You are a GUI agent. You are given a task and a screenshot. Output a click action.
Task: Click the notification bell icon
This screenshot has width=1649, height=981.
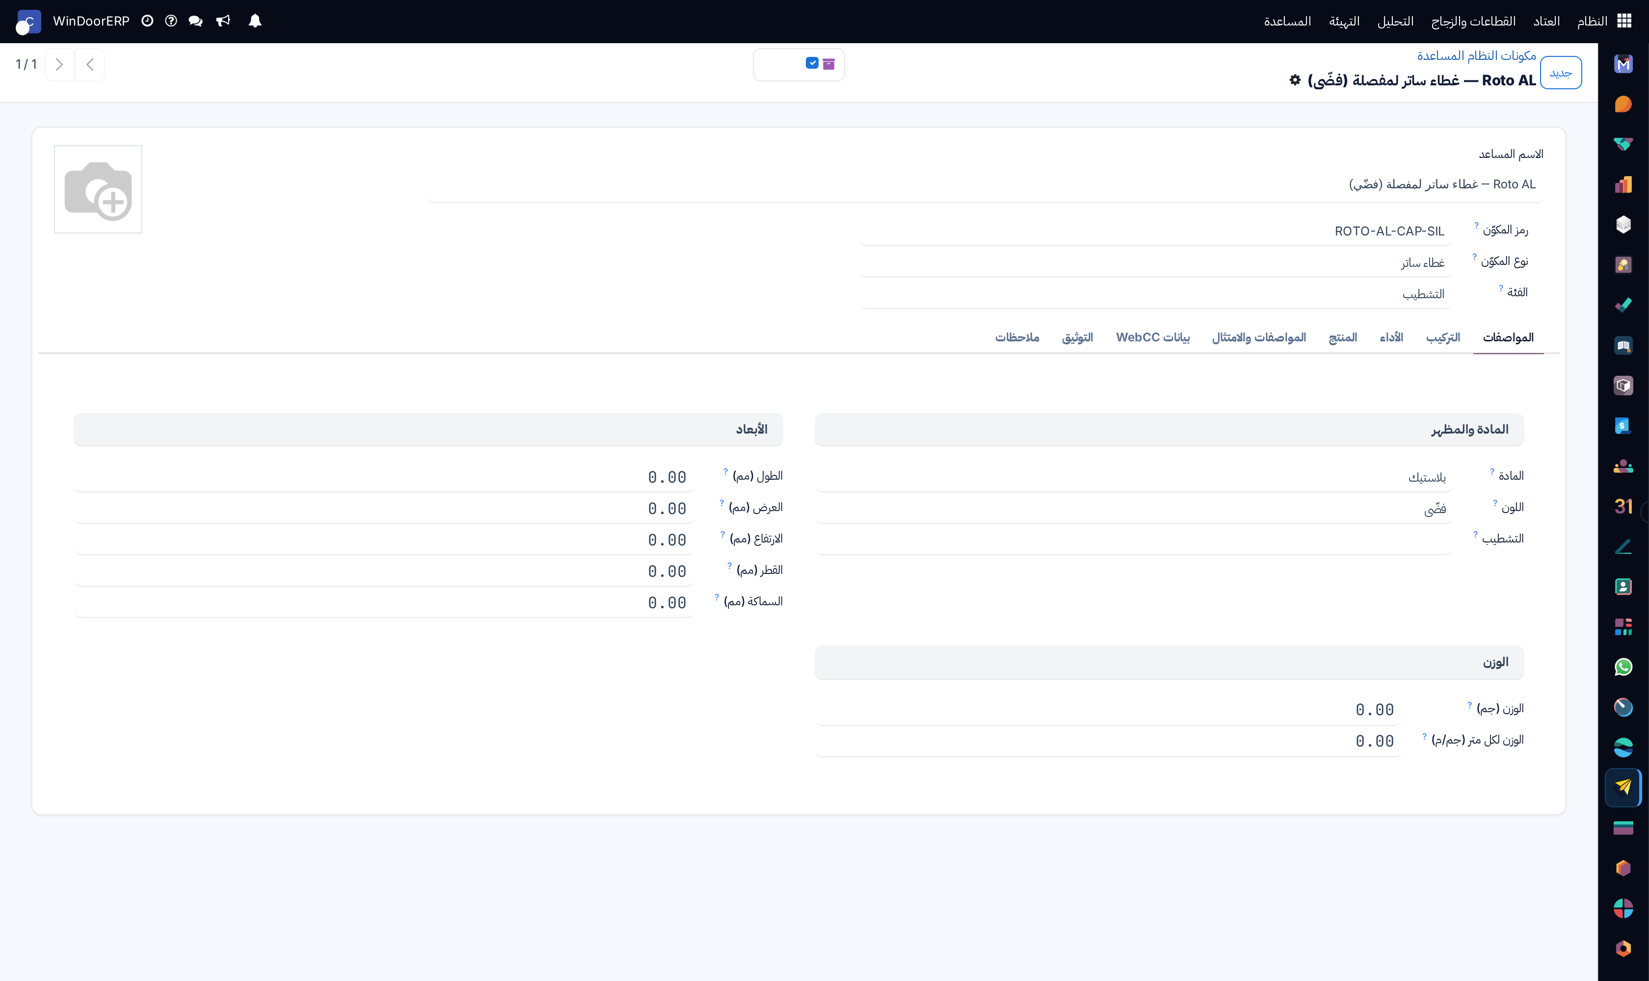[255, 21]
